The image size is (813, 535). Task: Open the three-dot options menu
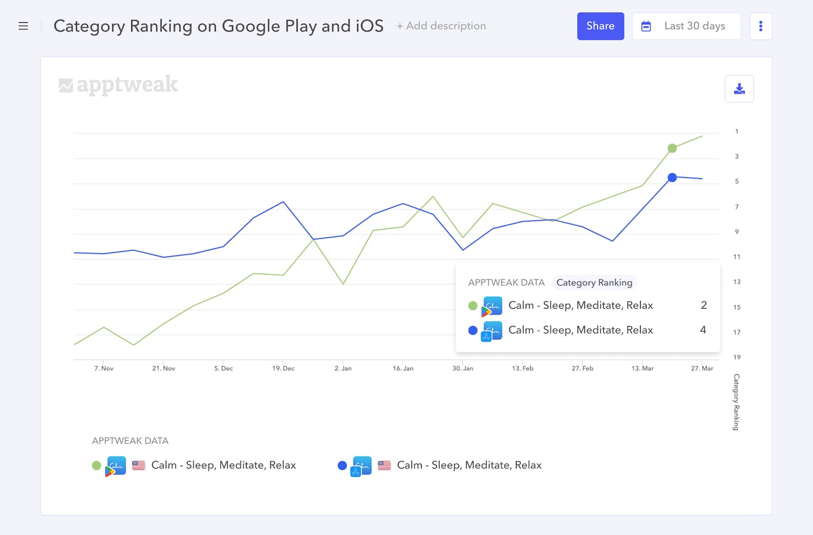761,25
